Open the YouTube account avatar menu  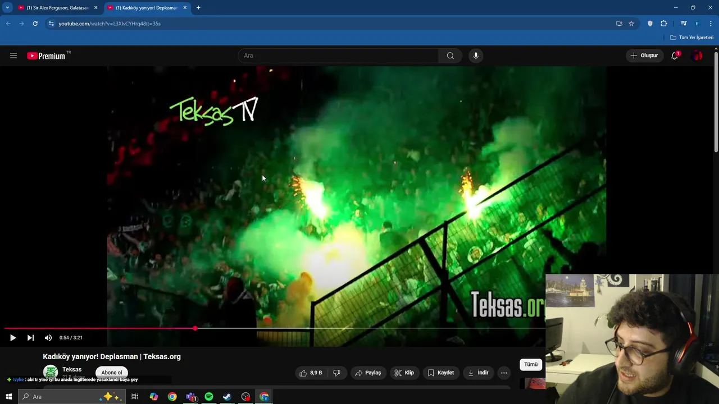pos(697,56)
